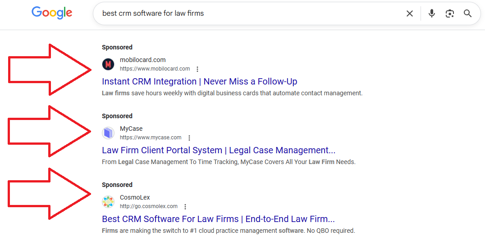Click the https://www.mycase.com URL
Image resolution: width=485 pixels, height=240 pixels.
tap(151, 138)
